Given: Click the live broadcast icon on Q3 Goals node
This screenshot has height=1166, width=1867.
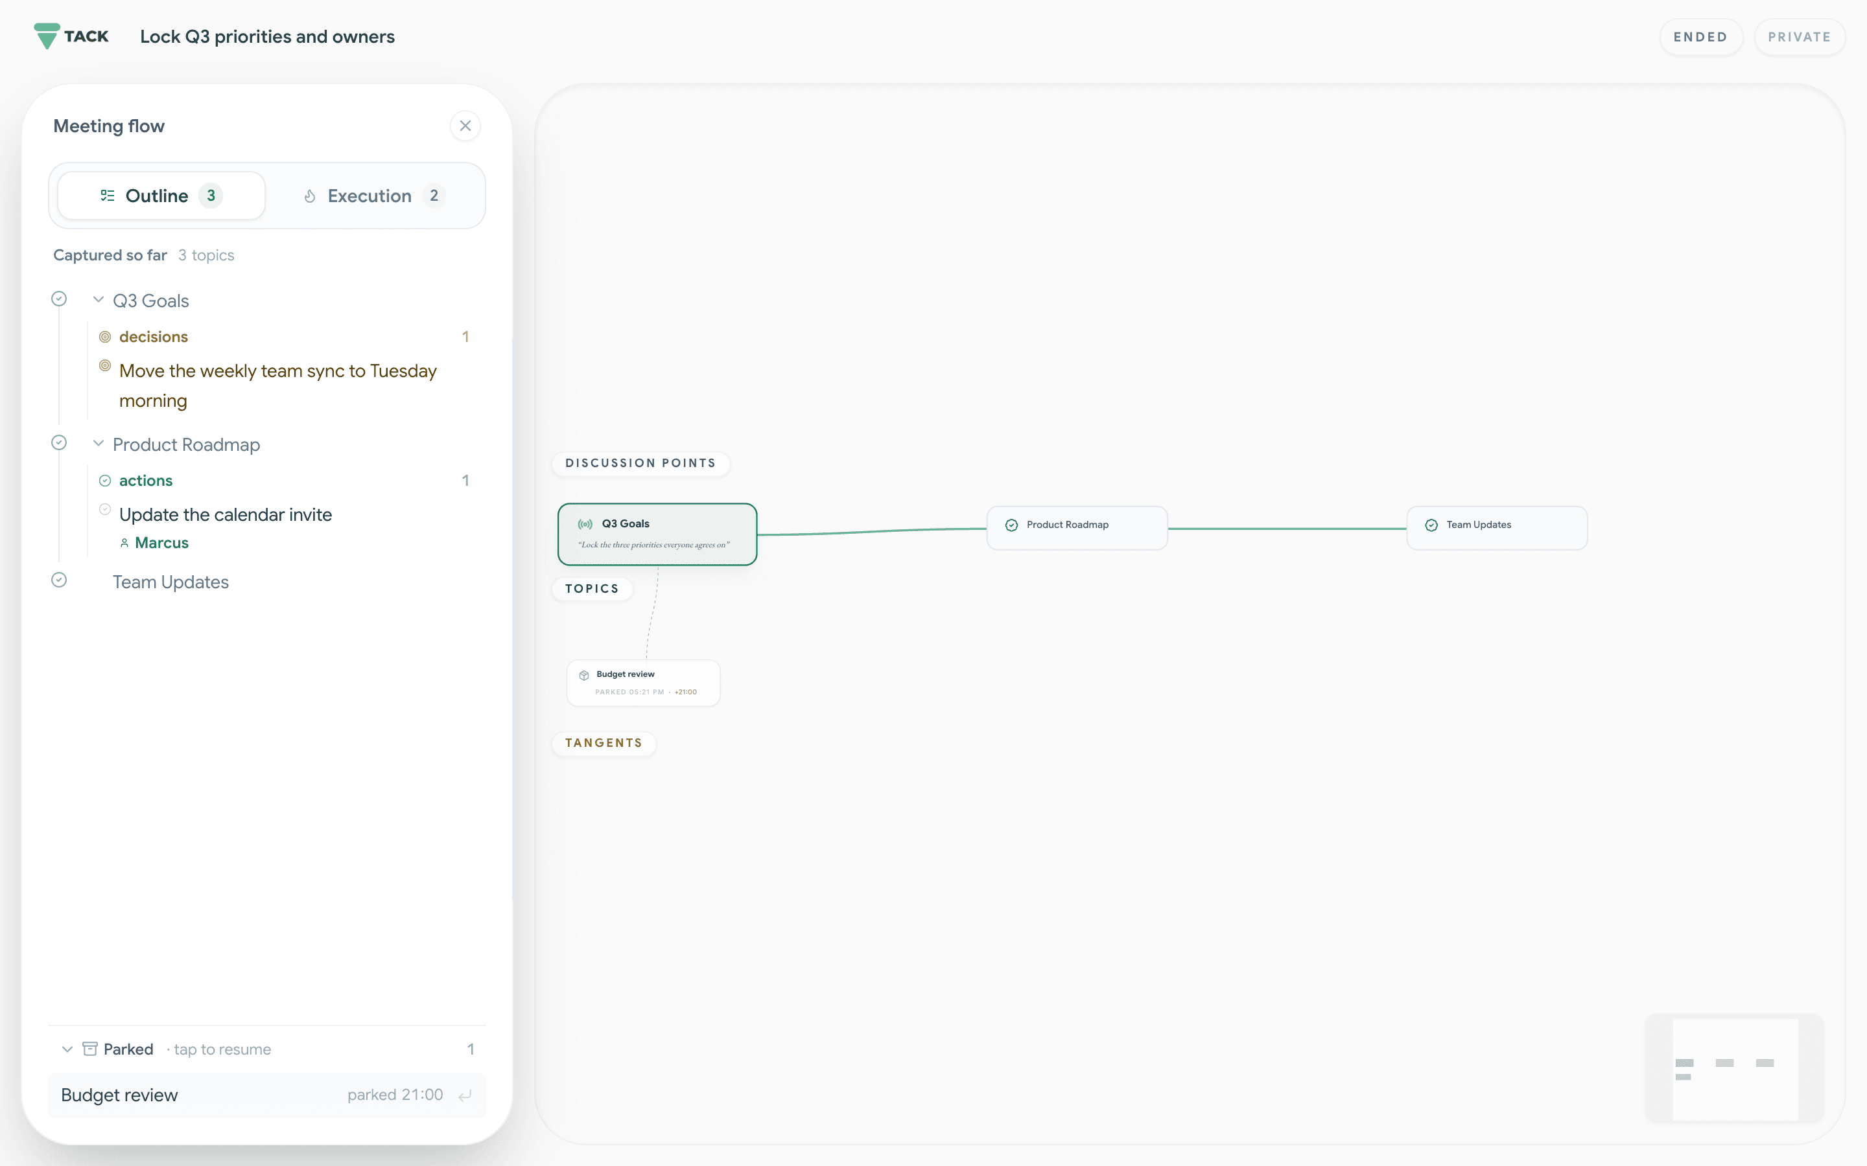Looking at the screenshot, I should pos(585,525).
